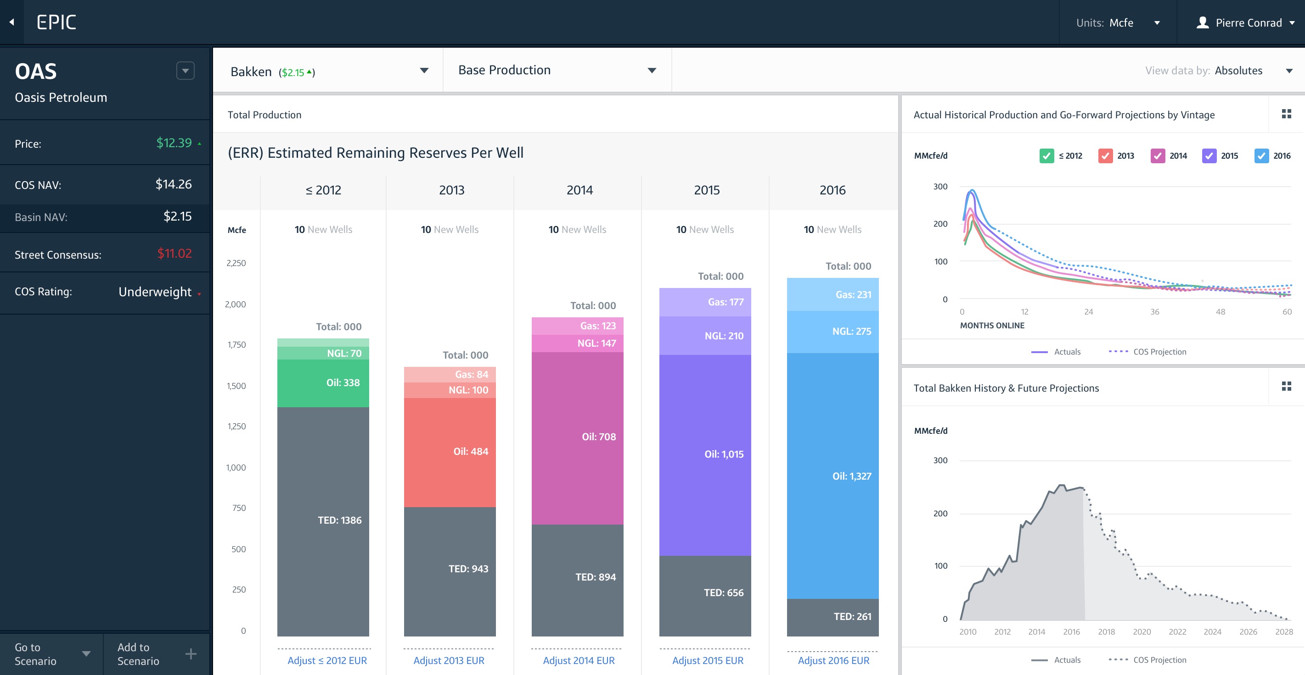Open grid view icon for Total Bakken History chart
The width and height of the screenshot is (1305, 675).
1286,387
